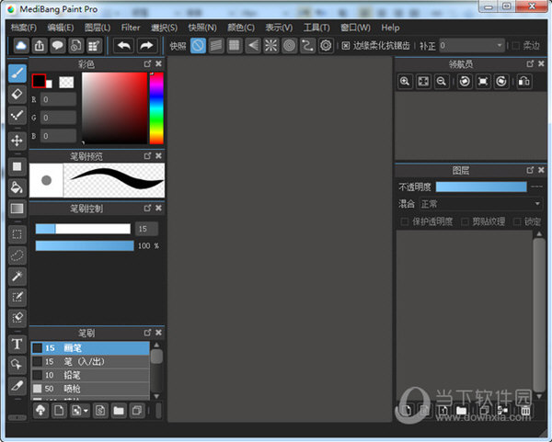
Task: Enable parallel lines snap
Action: [x=216, y=46]
